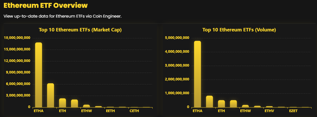This screenshot has height=117, width=317.
Task: Click second-tallest bar in Volume chart
Action: click(x=209, y=101)
